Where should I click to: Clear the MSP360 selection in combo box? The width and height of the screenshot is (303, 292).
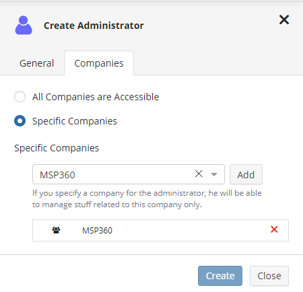coord(199,174)
